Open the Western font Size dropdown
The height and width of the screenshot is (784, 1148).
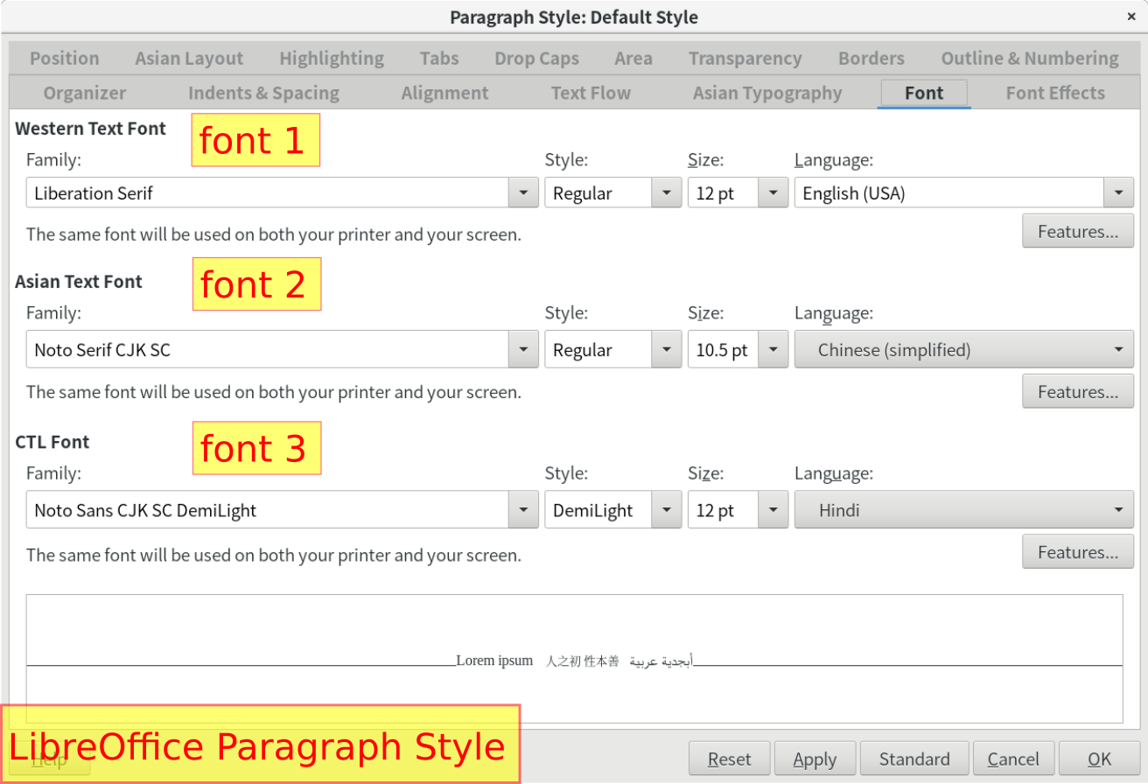pos(773,192)
